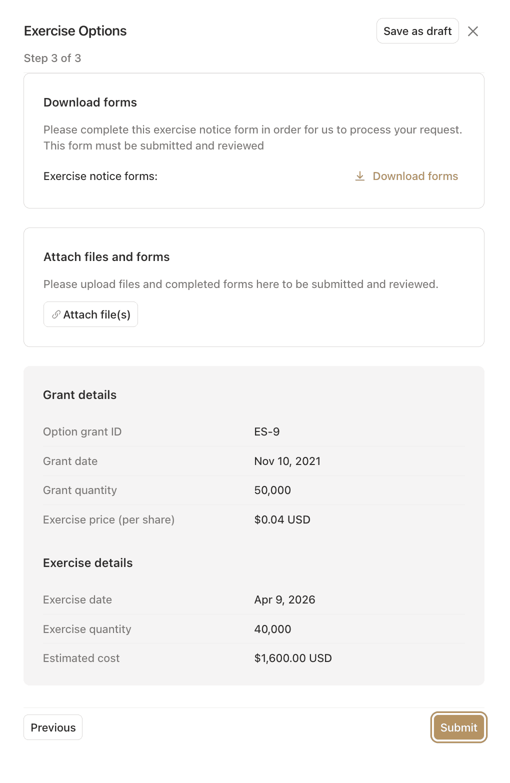Click the Option grant ID value ES-9
Screen dimensions: 510x783
[x=267, y=431]
